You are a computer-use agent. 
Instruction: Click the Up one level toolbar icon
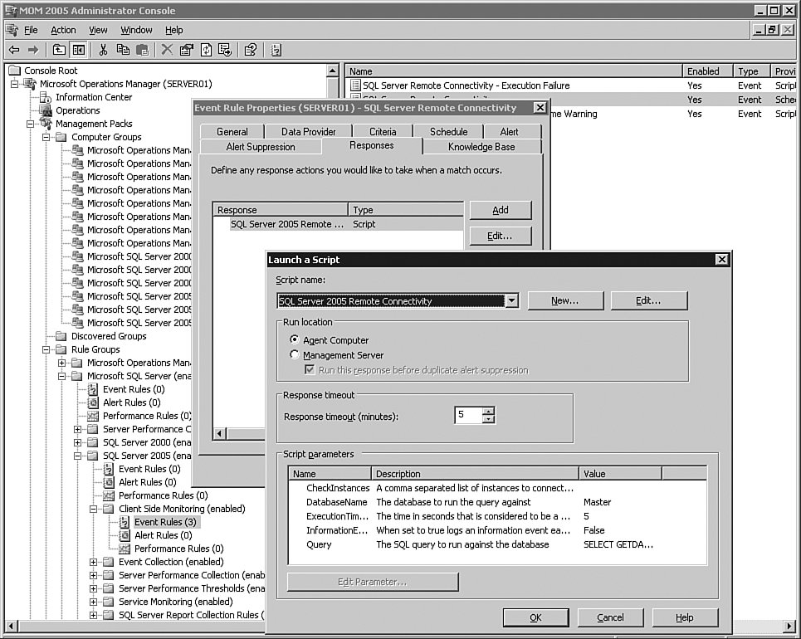pos(59,50)
